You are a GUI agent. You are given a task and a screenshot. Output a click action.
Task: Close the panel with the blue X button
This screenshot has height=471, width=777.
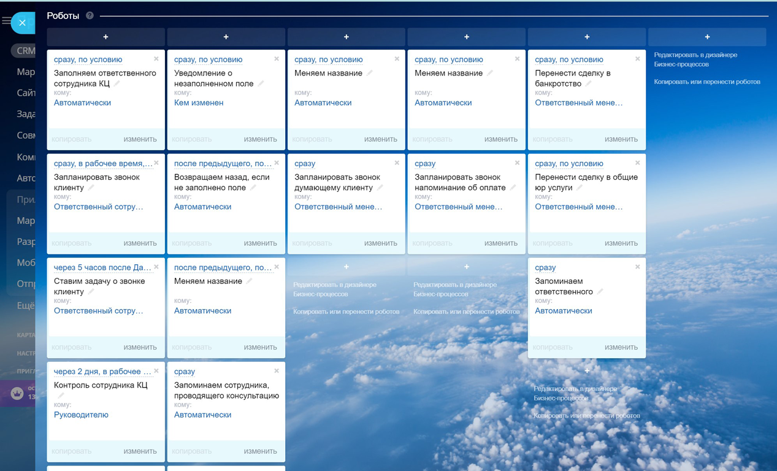point(22,23)
